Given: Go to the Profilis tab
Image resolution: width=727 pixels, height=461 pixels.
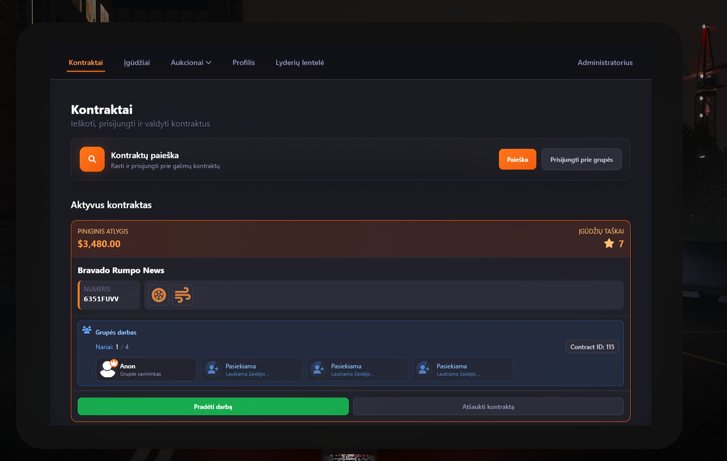Looking at the screenshot, I should 244,62.
